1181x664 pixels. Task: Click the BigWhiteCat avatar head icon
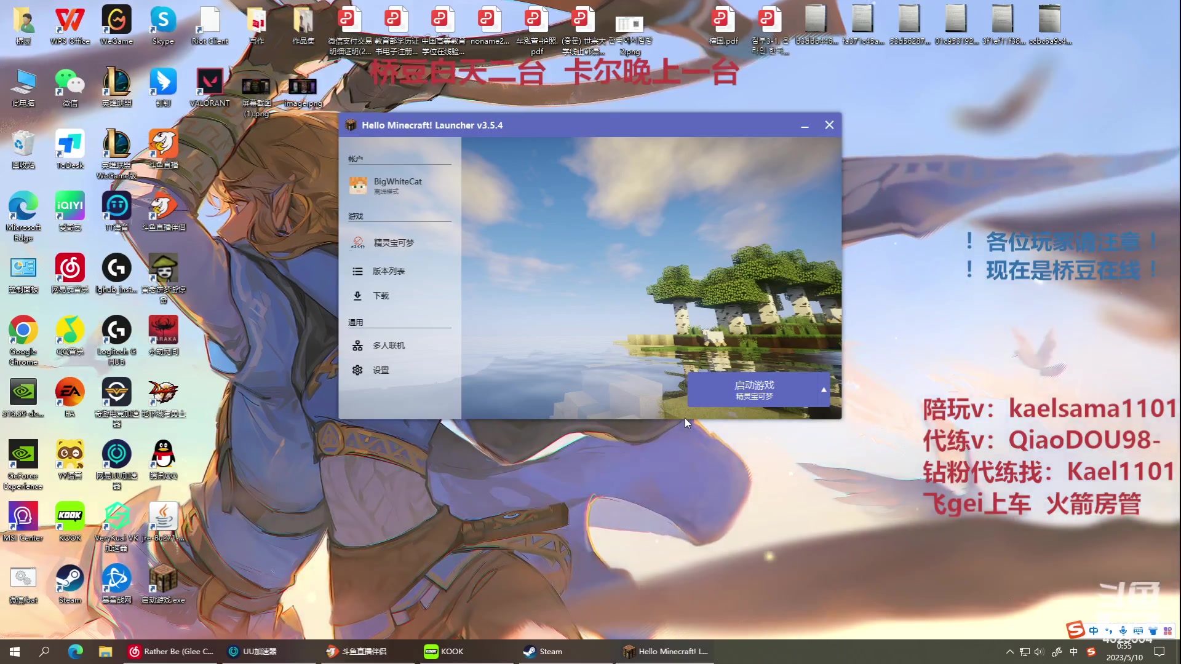[358, 185]
